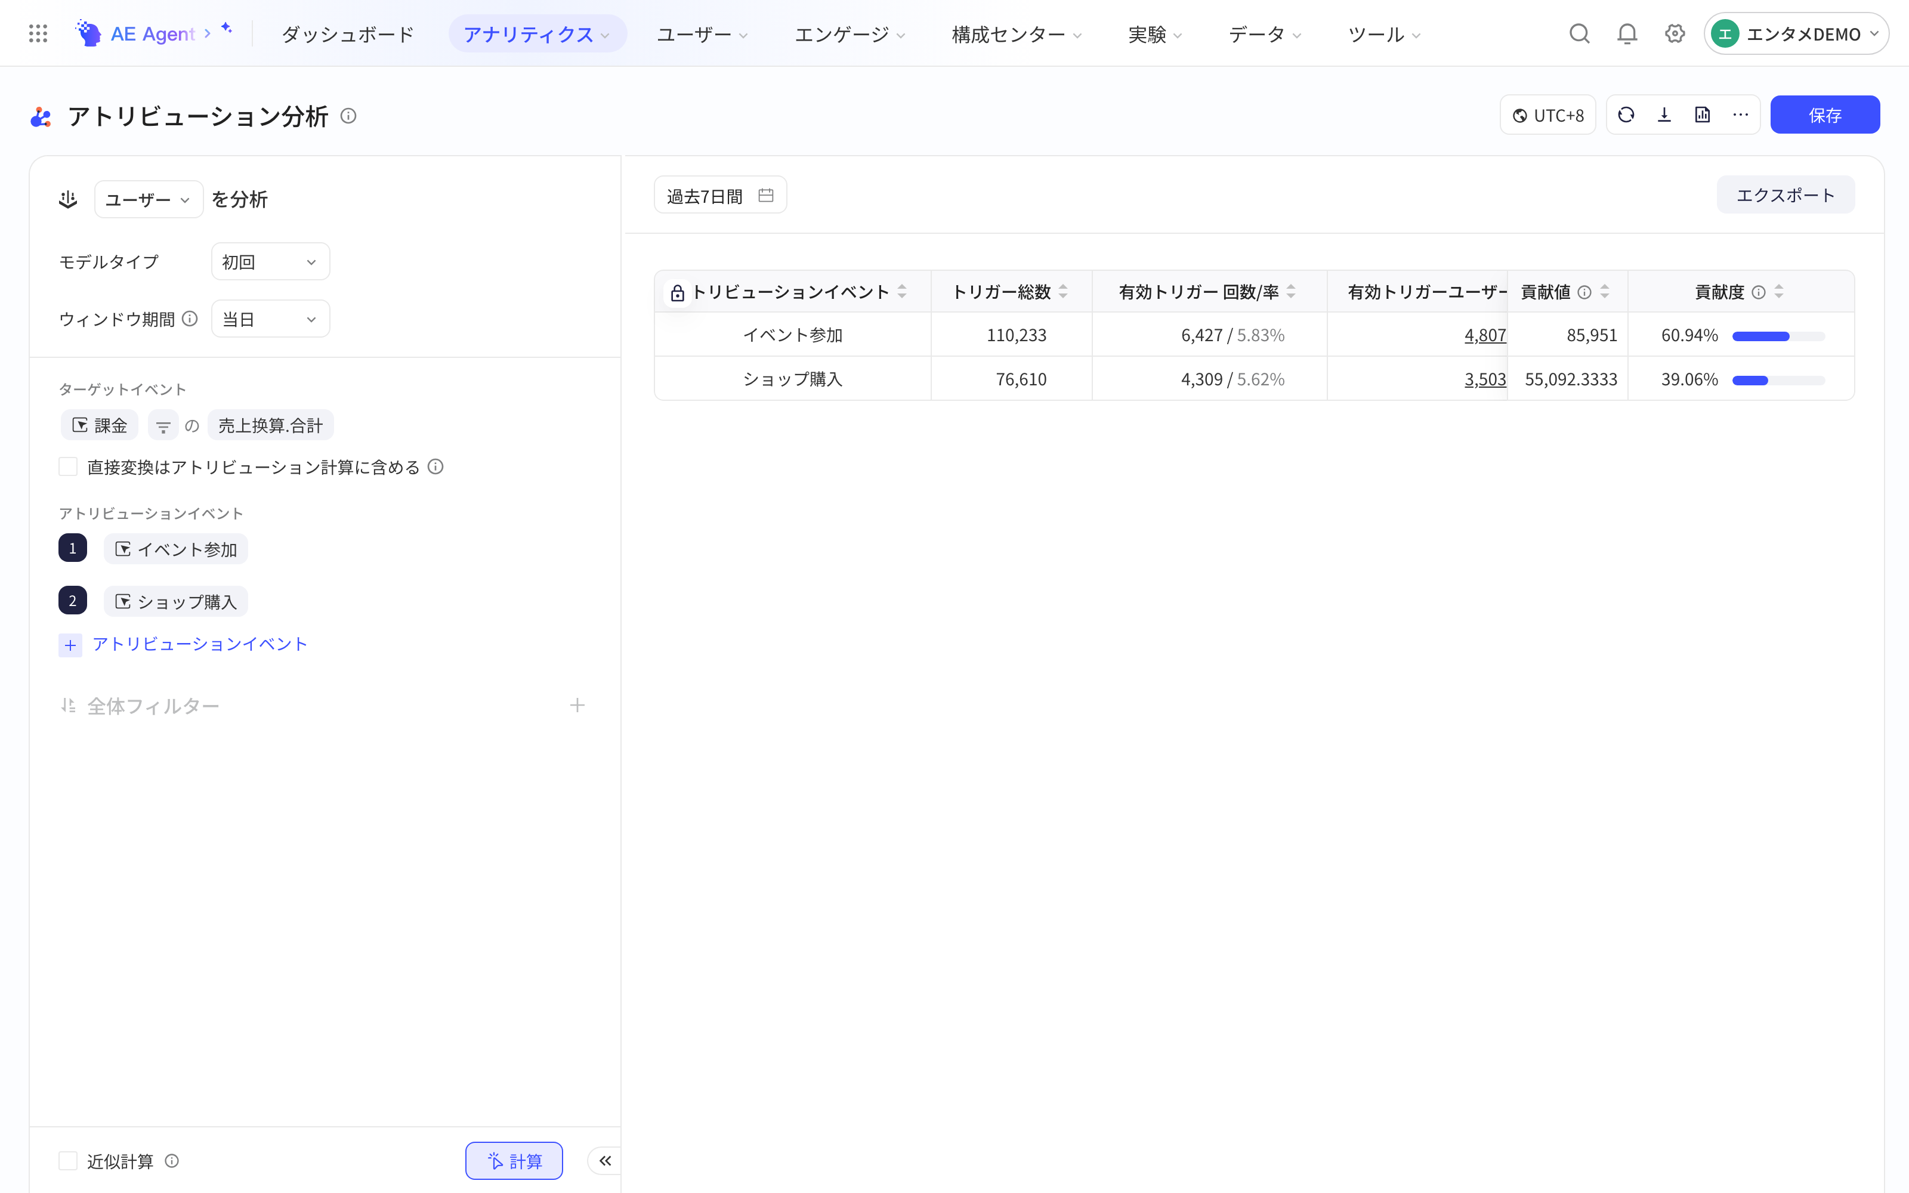
Task: Click info icon beside ウィンドウ期間
Action: click(189, 319)
